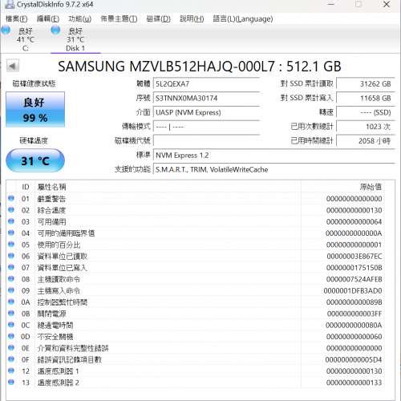
Task: Click the NVM Express 1.2 standard field
Action: coord(274,156)
